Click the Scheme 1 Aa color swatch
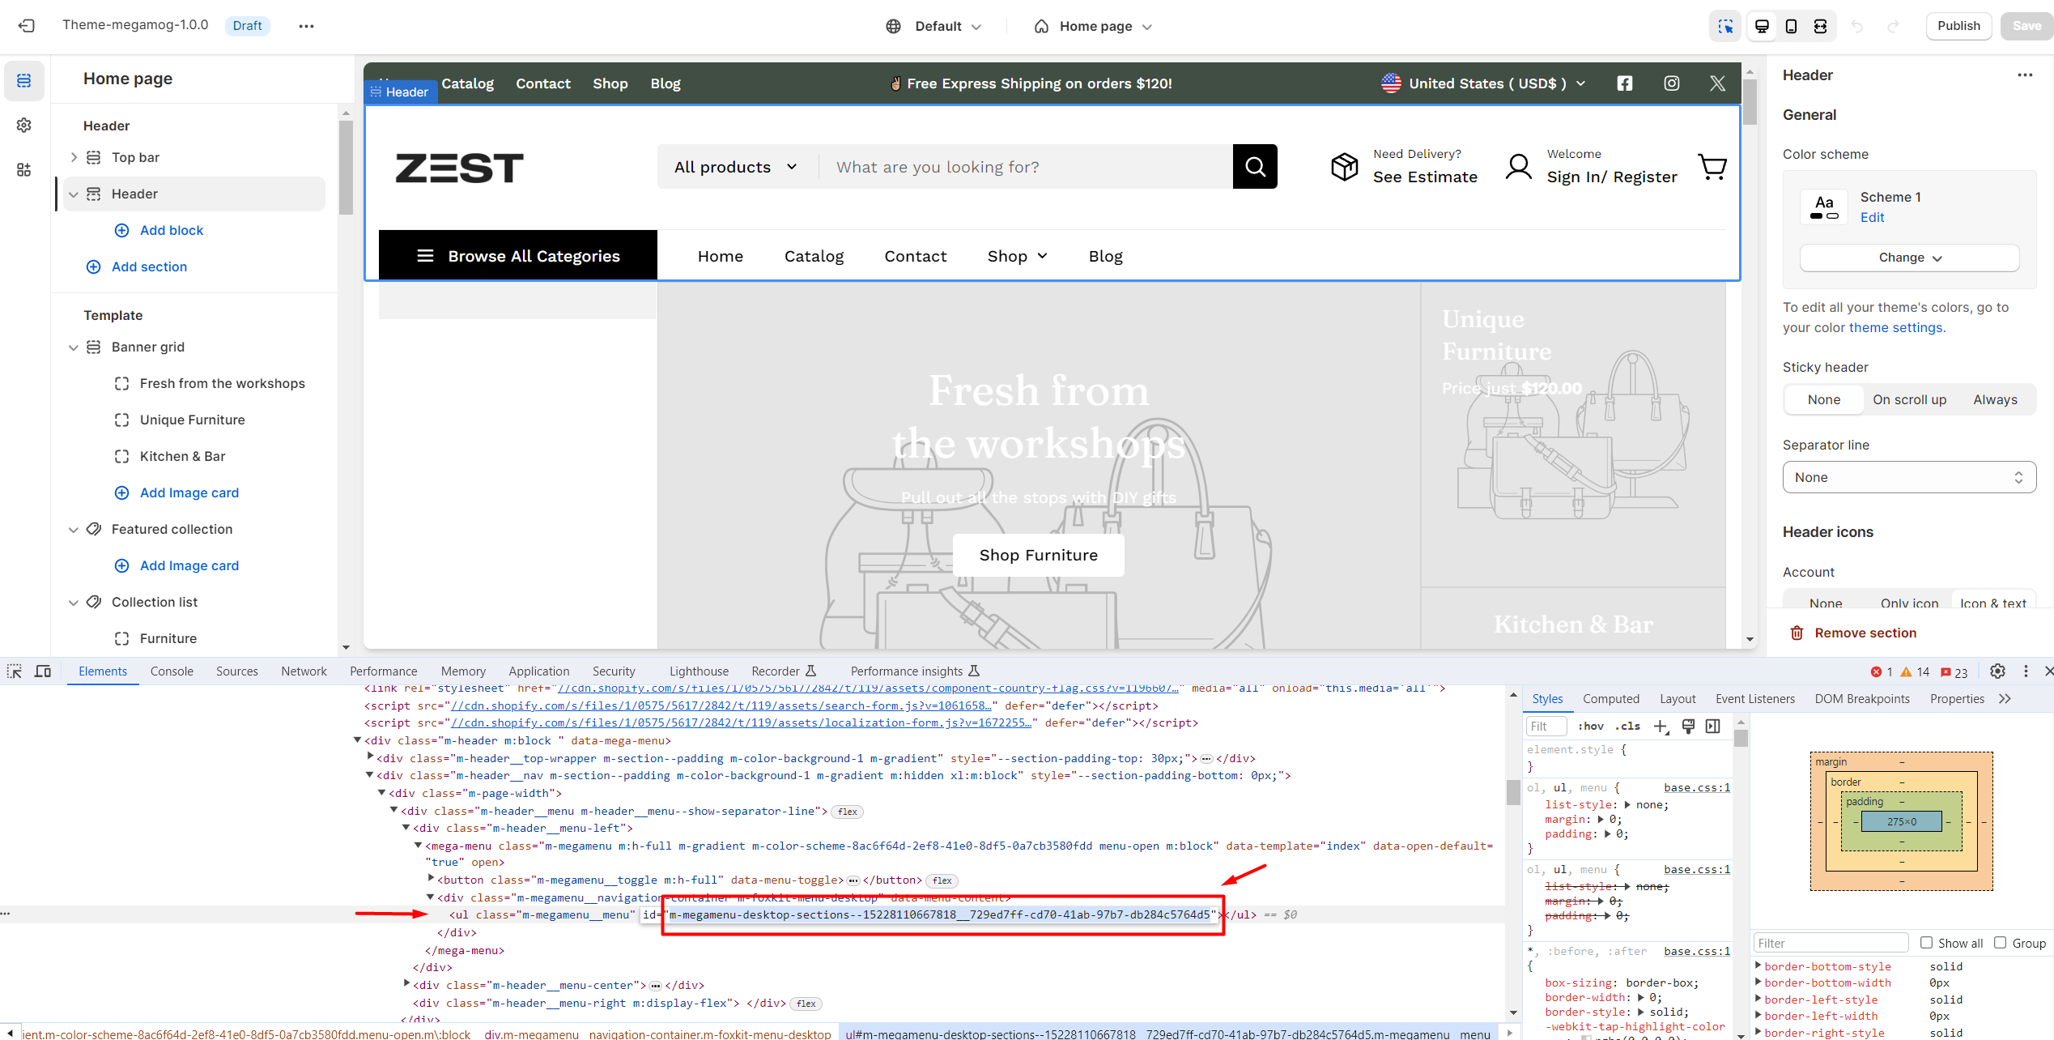Screen dimensions: 2054x1040 [x=1824, y=207]
